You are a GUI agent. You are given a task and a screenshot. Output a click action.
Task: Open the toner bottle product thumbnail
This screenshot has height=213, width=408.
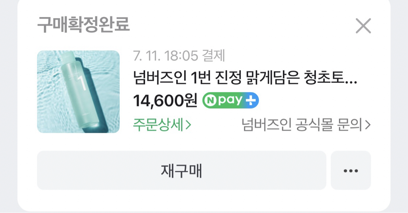point(78,92)
